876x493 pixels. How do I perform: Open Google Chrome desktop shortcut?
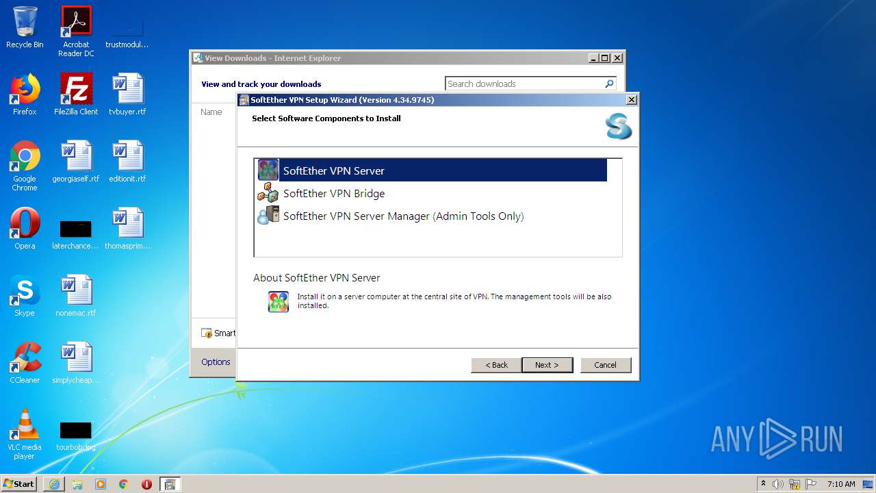(25, 166)
